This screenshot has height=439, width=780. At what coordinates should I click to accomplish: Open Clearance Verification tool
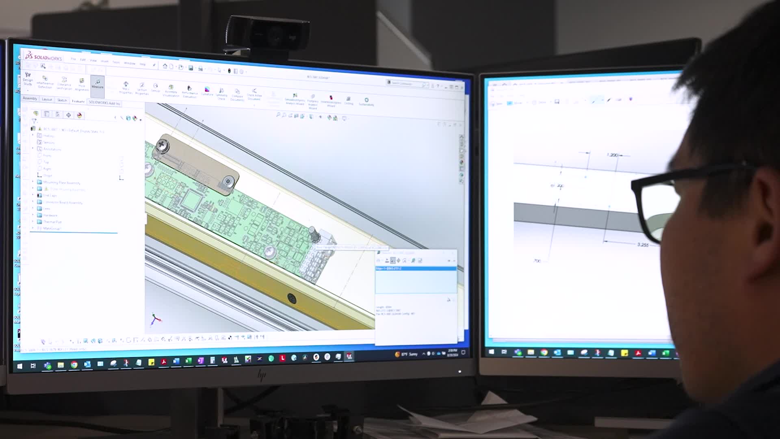64,83
